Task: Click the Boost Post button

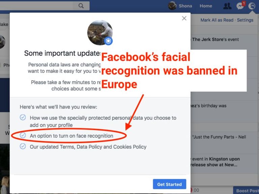Action: coord(246,190)
